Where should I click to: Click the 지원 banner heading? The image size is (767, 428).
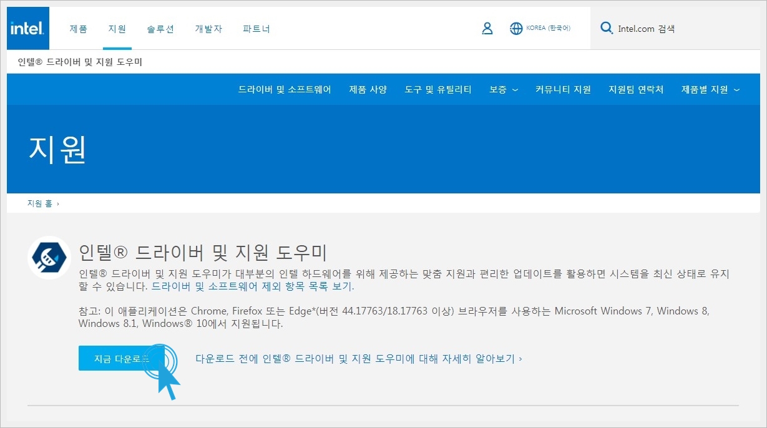coord(57,148)
